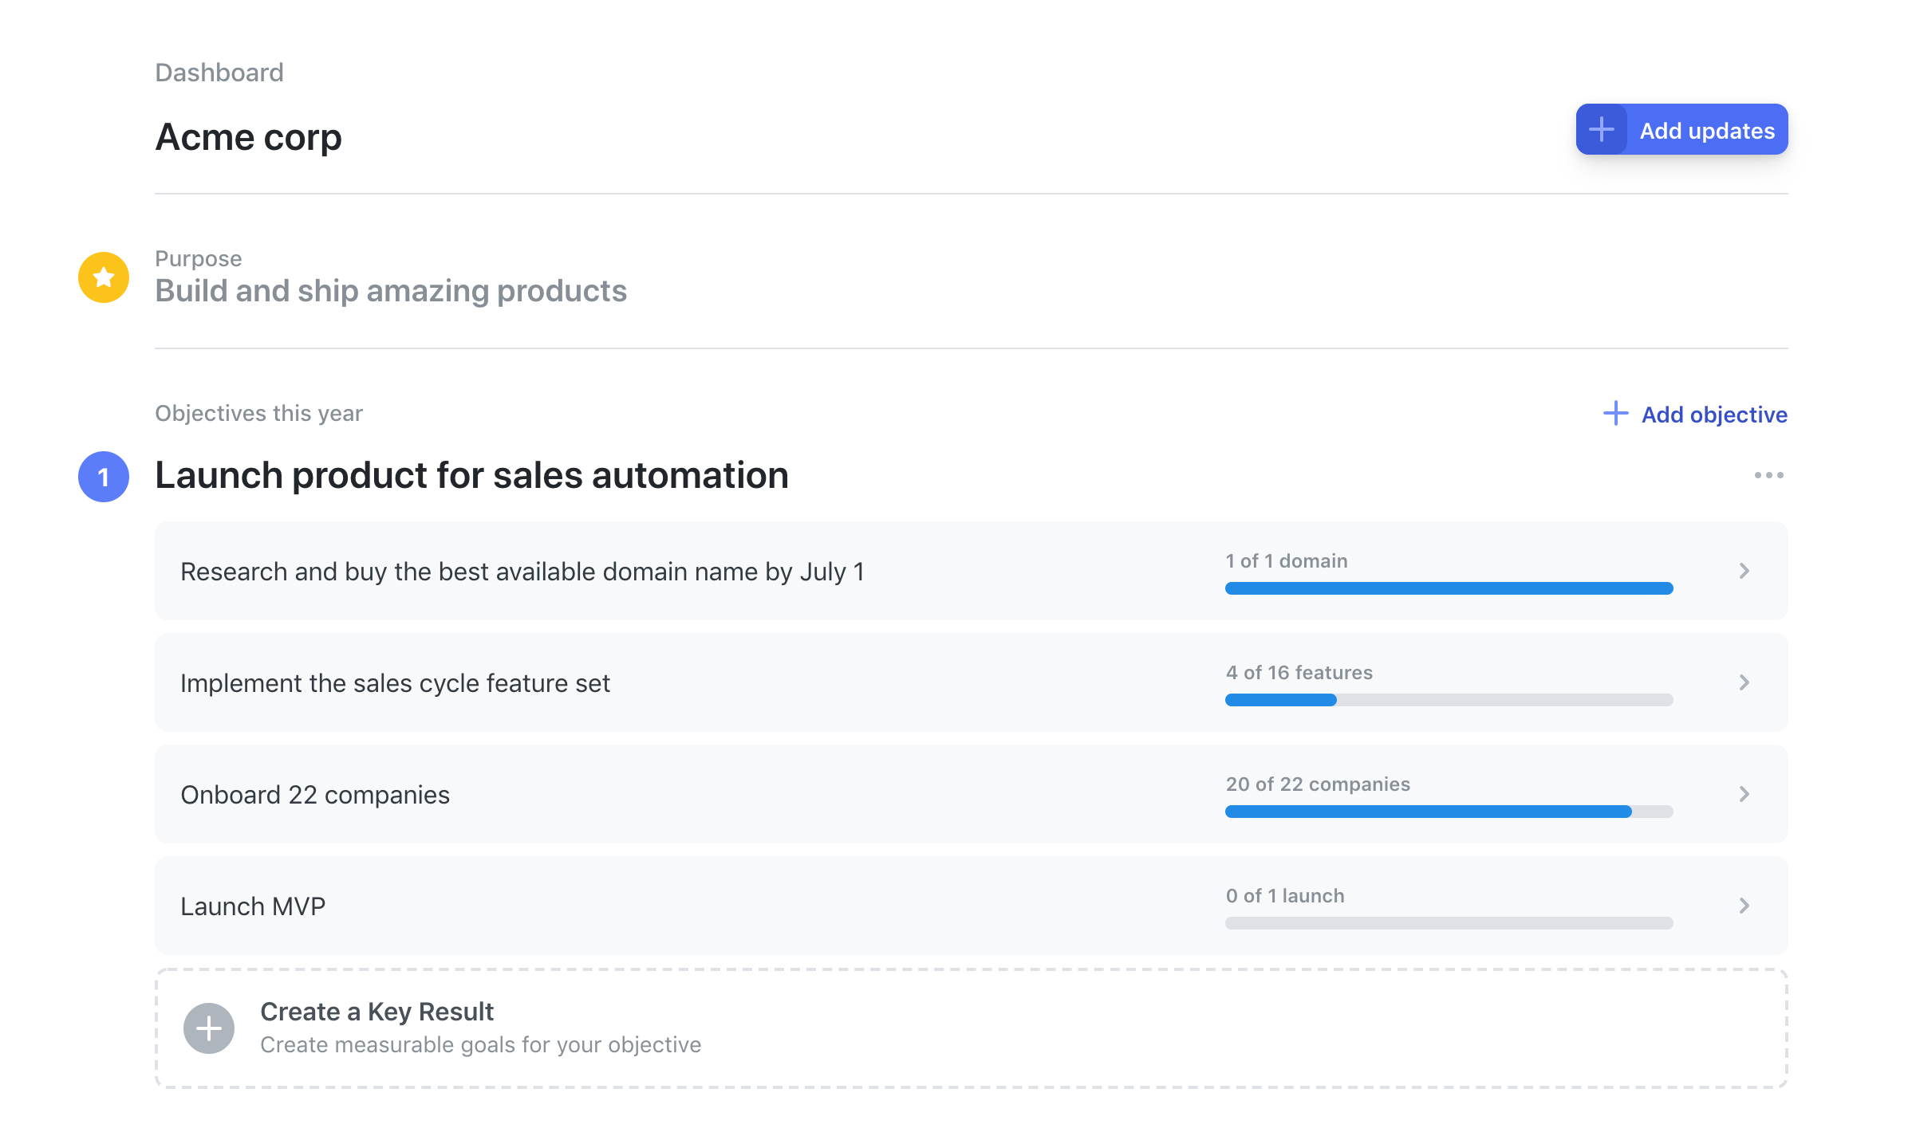The height and width of the screenshot is (1140, 1916).
Task: Click the 20 of 22 companies progress bar
Action: click(1449, 812)
